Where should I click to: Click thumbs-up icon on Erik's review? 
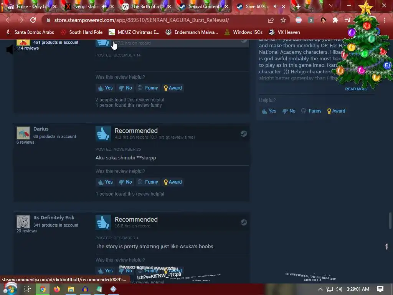[103, 222]
